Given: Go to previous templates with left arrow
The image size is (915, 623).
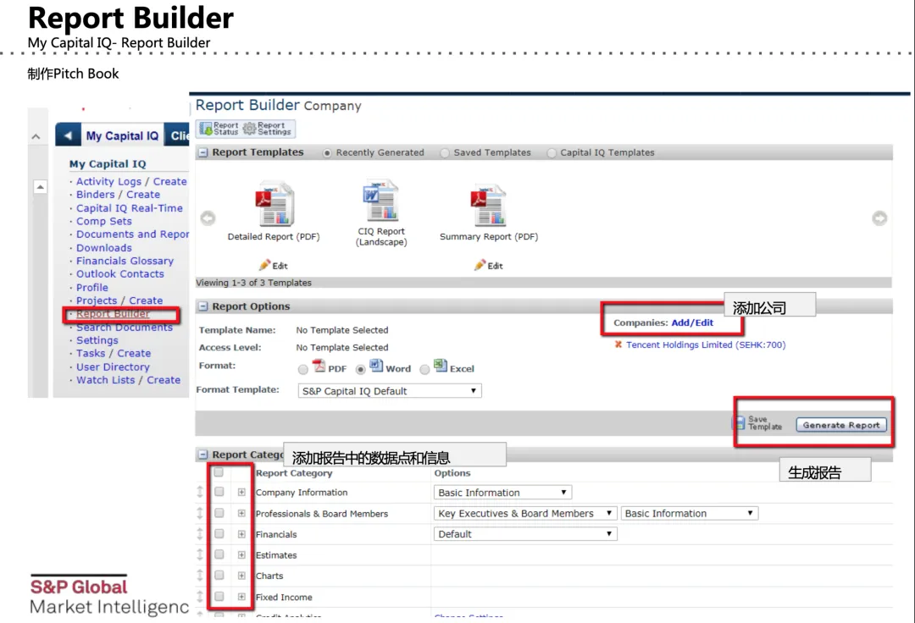Looking at the screenshot, I should click(208, 218).
